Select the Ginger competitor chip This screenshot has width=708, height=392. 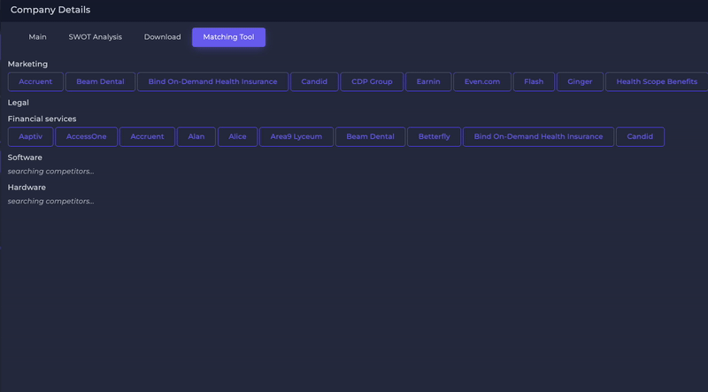[x=580, y=81]
